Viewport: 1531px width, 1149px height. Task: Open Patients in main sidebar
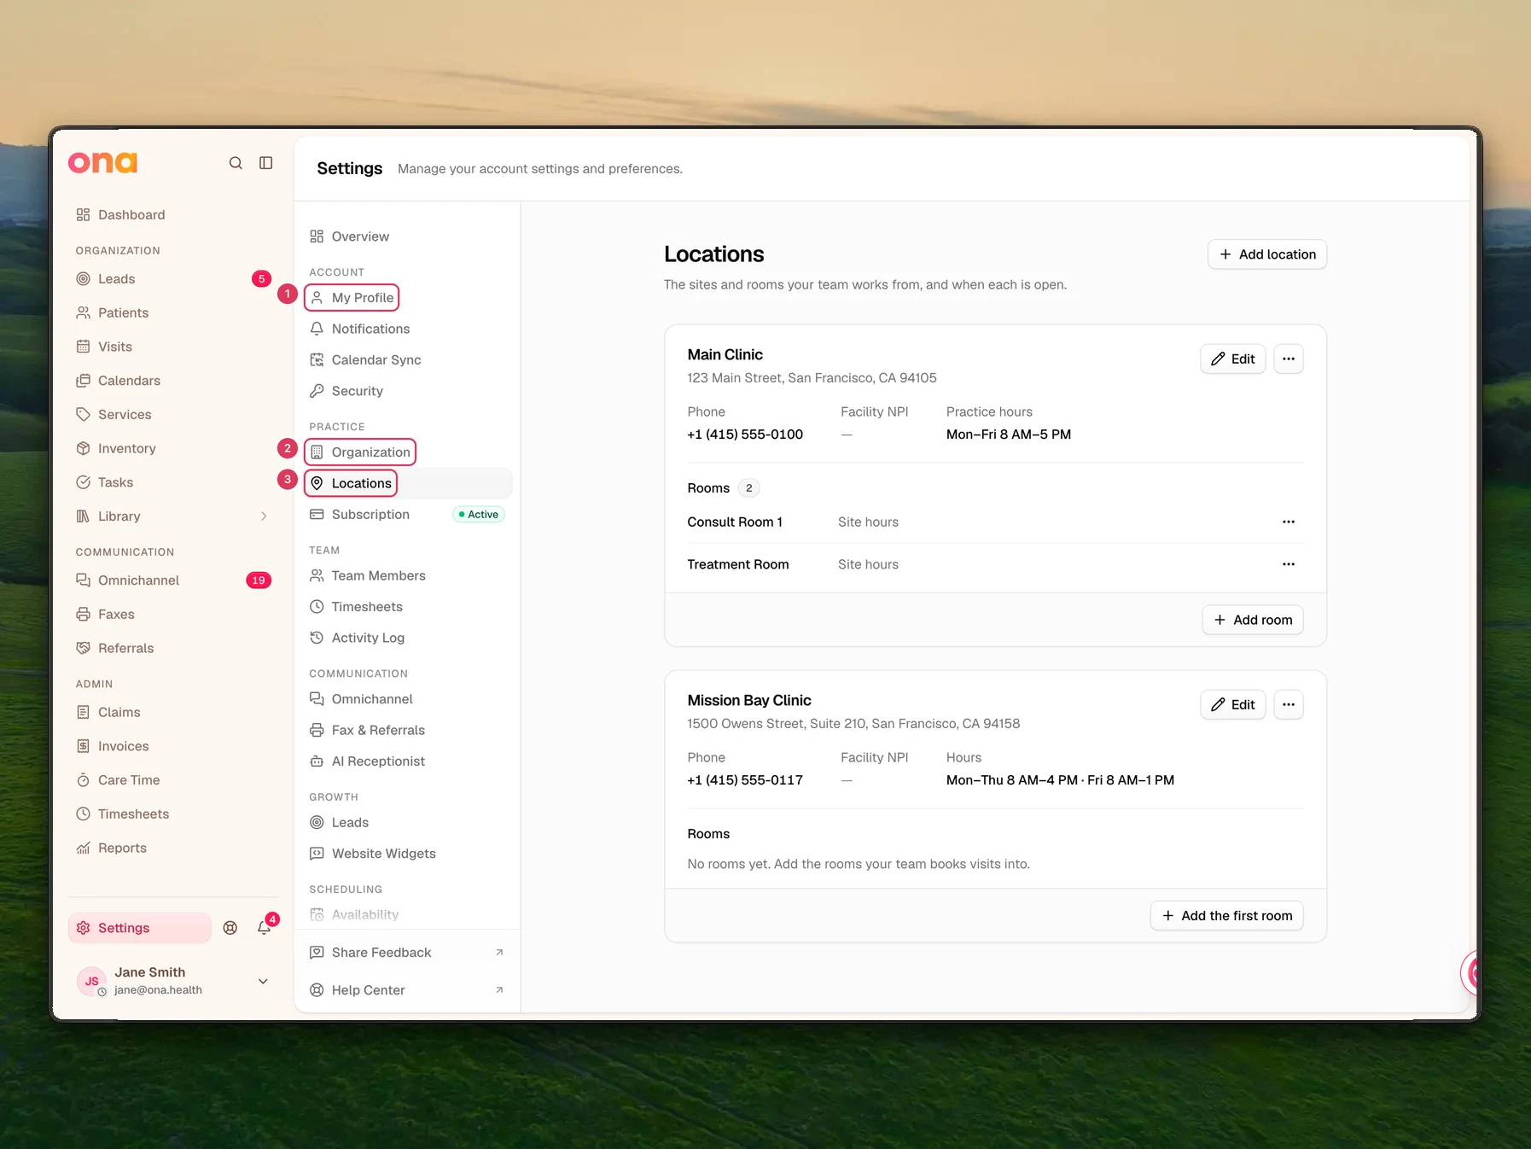click(x=173, y=313)
